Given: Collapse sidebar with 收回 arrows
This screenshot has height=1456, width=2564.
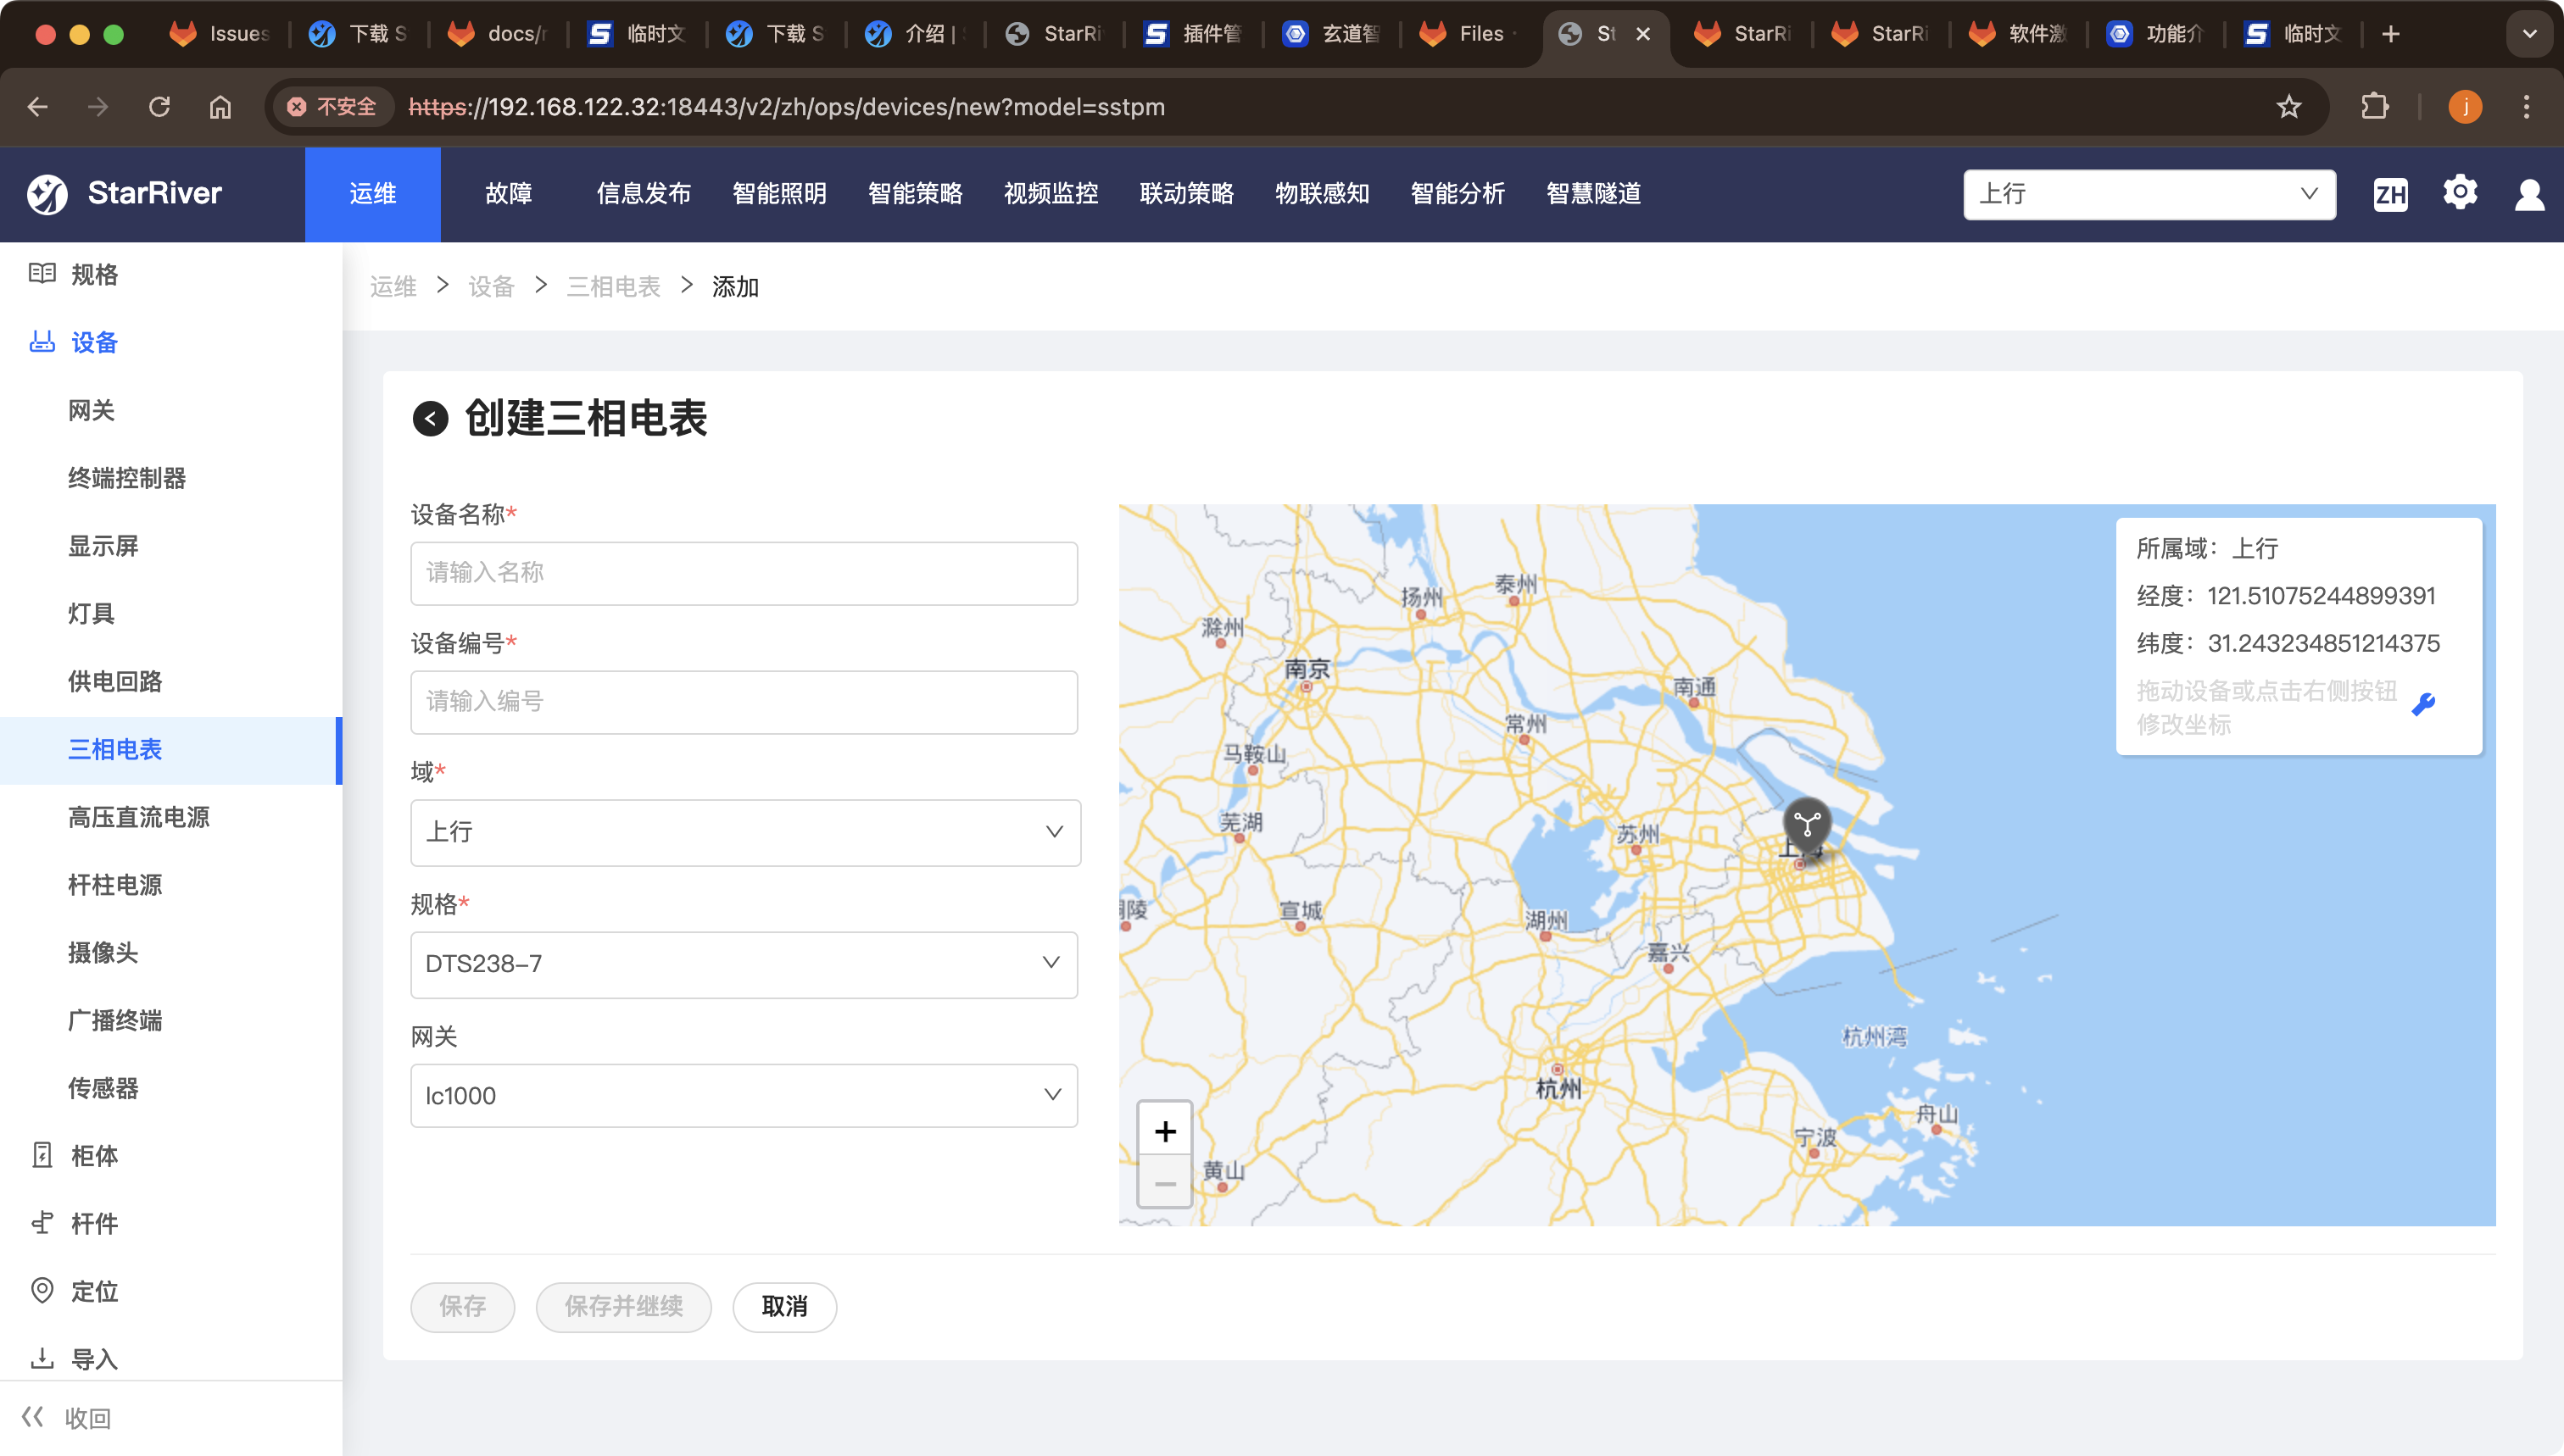Looking at the screenshot, I should (33, 1417).
